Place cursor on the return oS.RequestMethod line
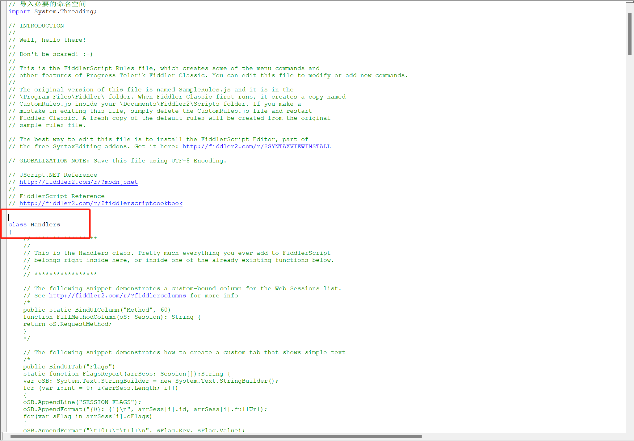 pyautogui.click(x=67, y=324)
